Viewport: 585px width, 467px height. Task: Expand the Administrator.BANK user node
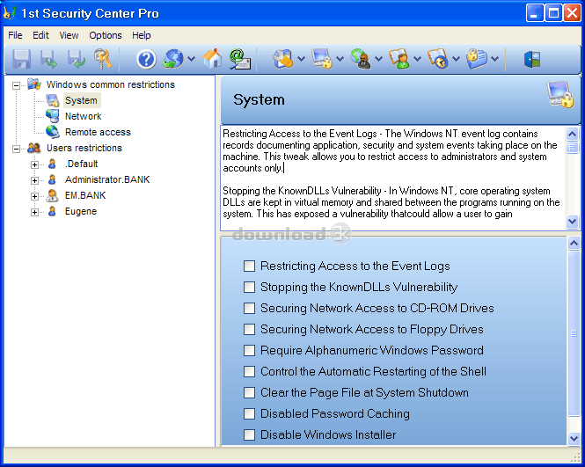click(x=34, y=180)
